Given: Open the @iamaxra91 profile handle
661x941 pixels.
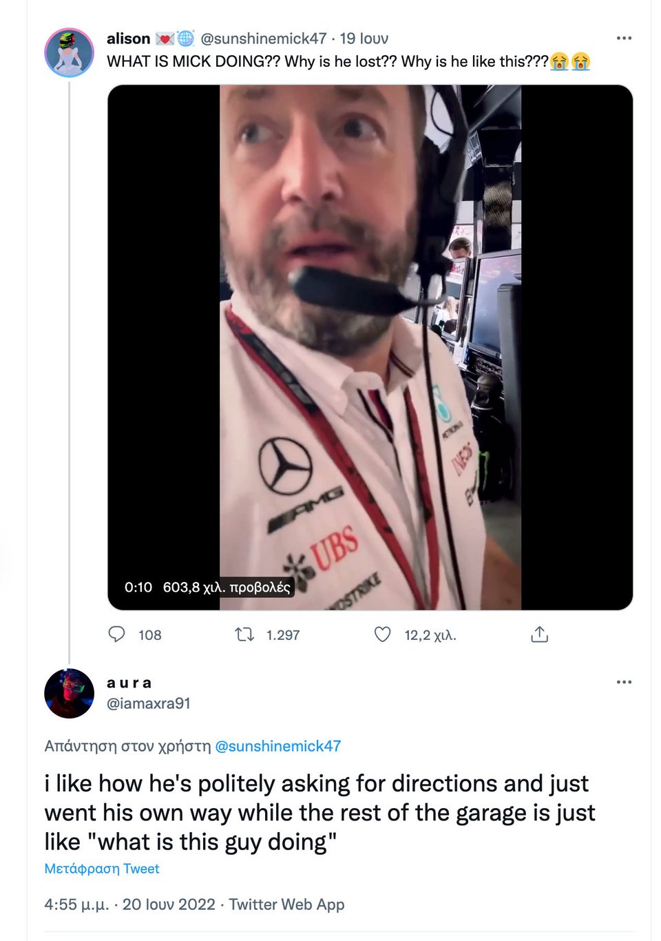Looking at the screenshot, I should click(x=148, y=703).
